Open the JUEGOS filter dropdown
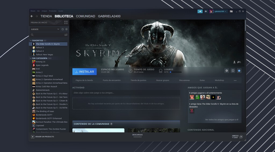 45,29
